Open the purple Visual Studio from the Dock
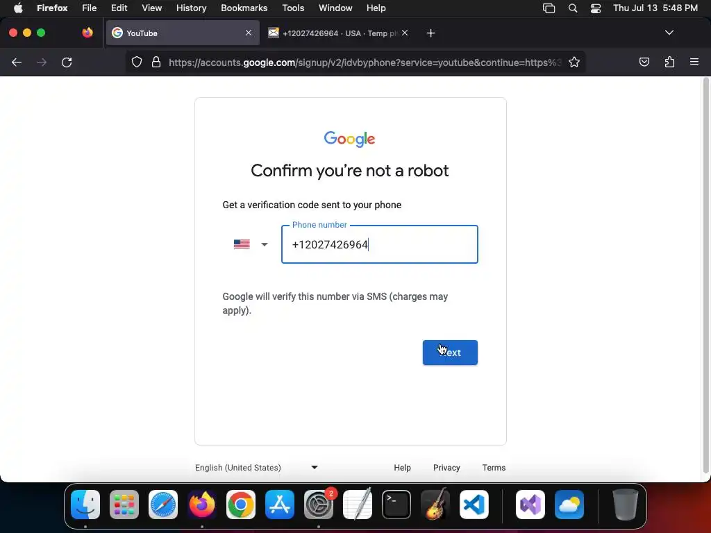 530,505
